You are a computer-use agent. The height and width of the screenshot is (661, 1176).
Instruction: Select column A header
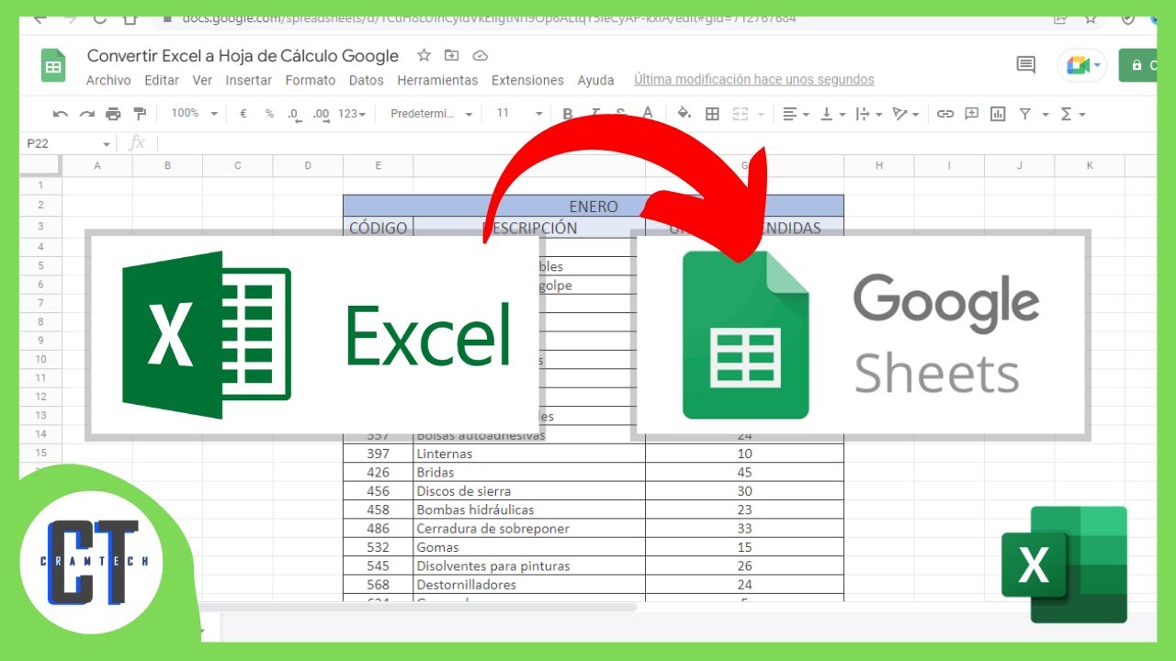click(97, 166)
